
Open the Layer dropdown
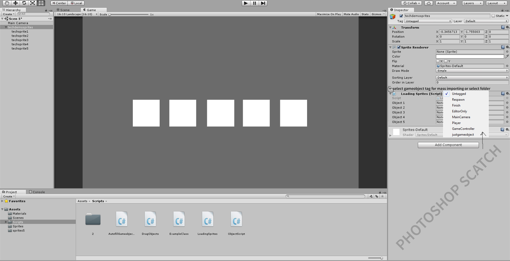click(x=486, y=21)
